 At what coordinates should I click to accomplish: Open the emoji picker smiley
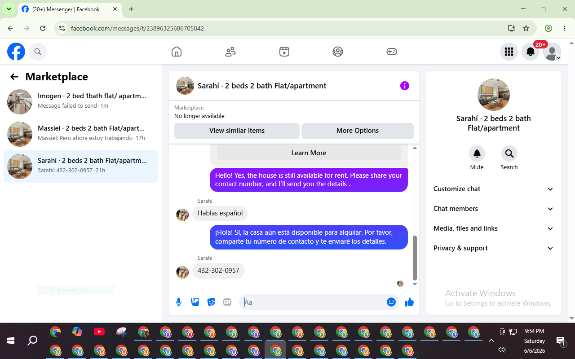tap(391, 302)
